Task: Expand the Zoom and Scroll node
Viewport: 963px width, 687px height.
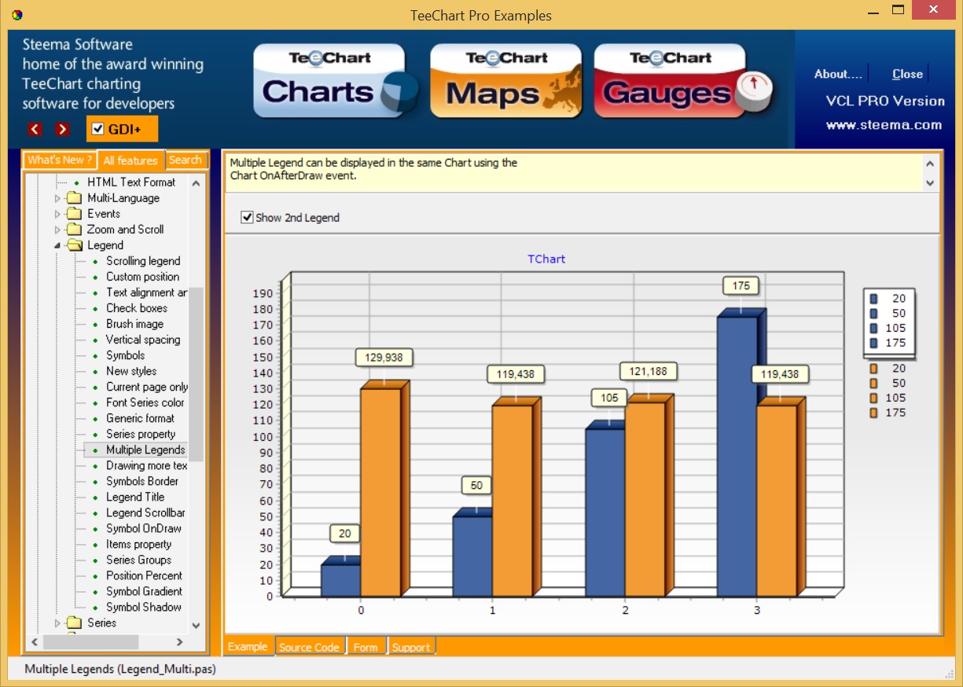Action: point(57,230)
